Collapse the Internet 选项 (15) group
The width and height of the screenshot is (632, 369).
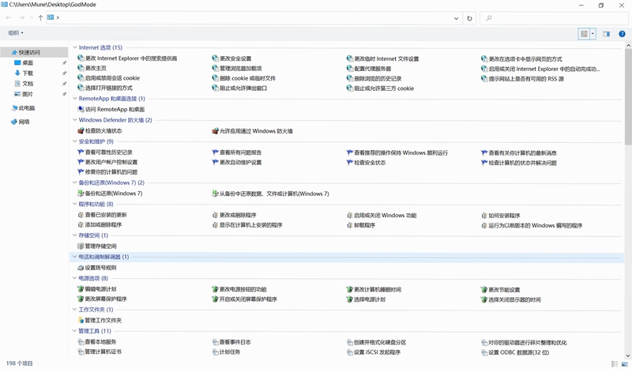(74, 47)
